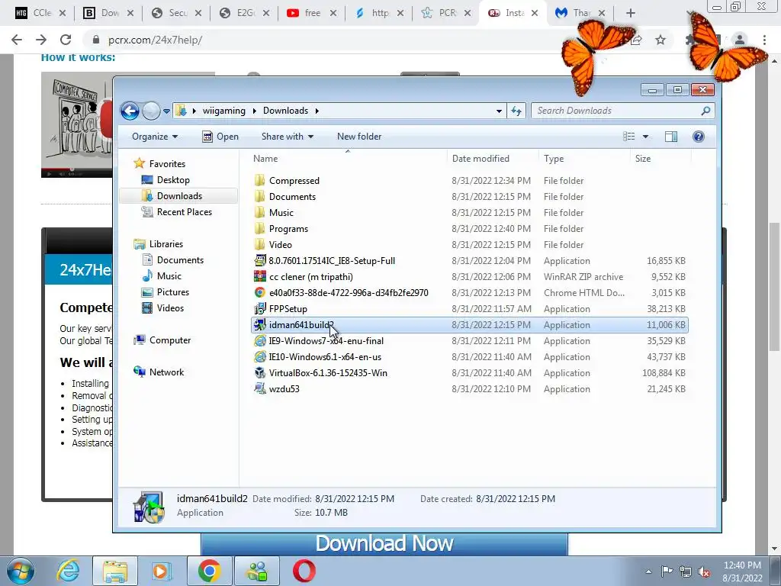Select the FPPSetup application icon
The width and height of the screenshot is (781, 586).
click(x=259, y=309)
